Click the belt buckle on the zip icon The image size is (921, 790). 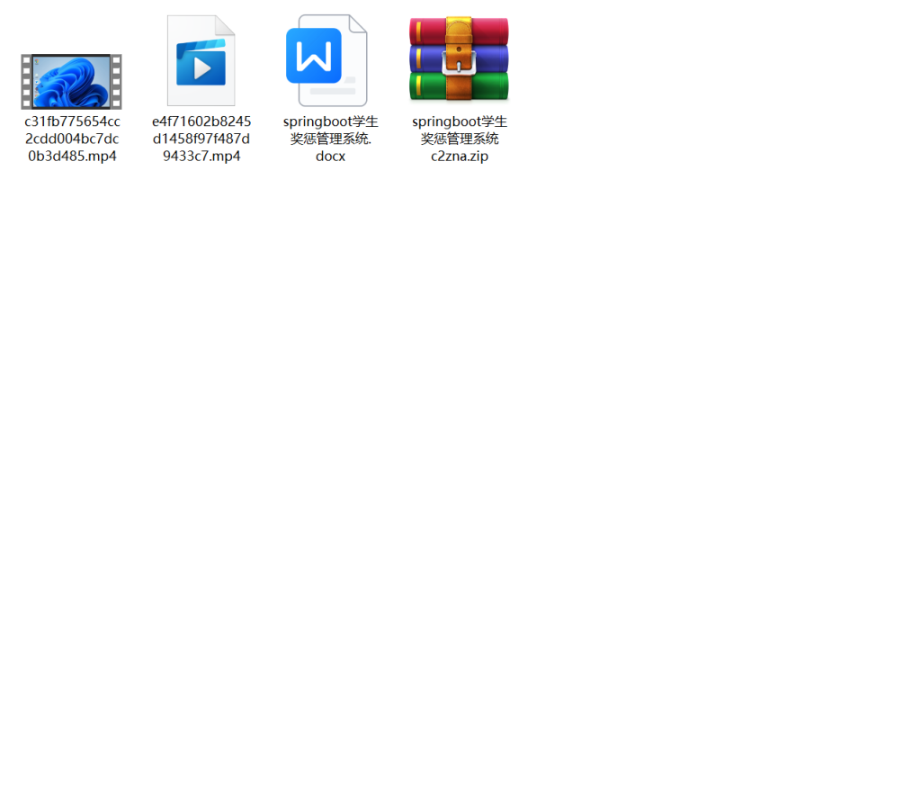pos(459,62)
